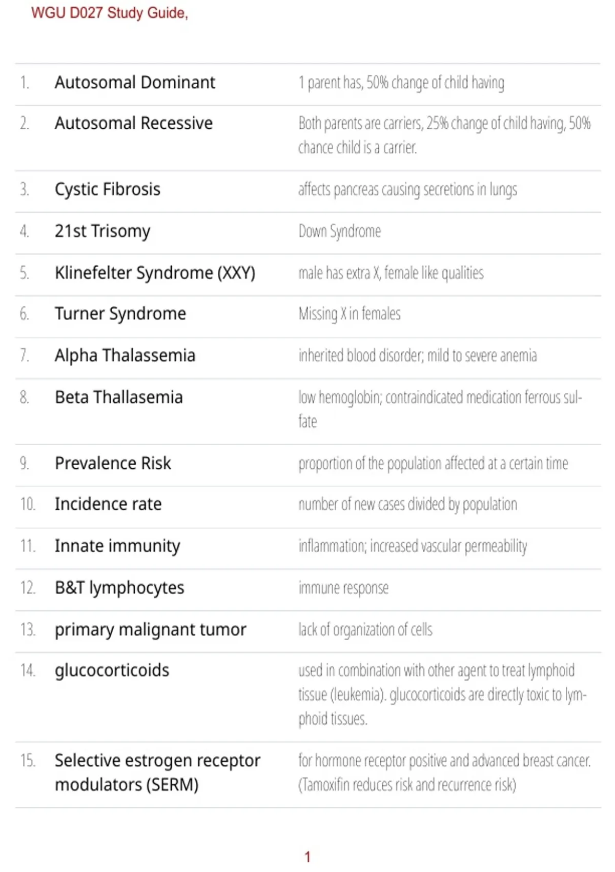
Task: Click the Alpha Thalassemia term
Action: click(125, 355)
